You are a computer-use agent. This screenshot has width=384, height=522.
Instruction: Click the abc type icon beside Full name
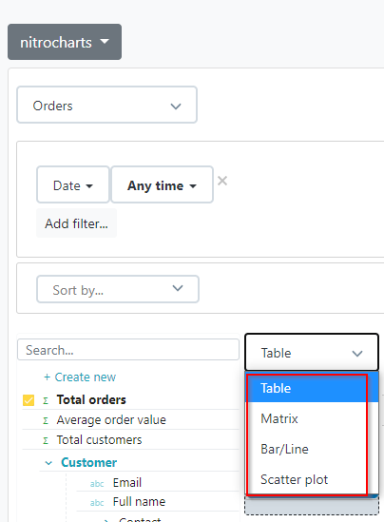click(x=97, y=503)
